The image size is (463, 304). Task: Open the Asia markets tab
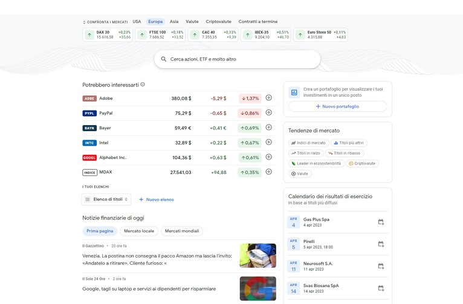coord(174,22)
